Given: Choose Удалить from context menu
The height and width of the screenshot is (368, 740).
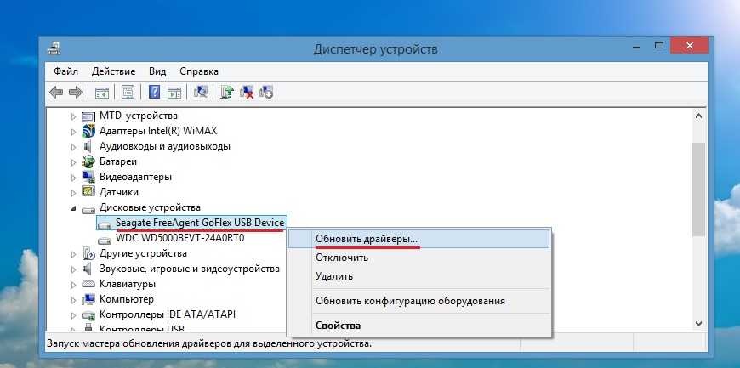Looking at the screenshot, I should pyautogui.click(x=418, y=276).
